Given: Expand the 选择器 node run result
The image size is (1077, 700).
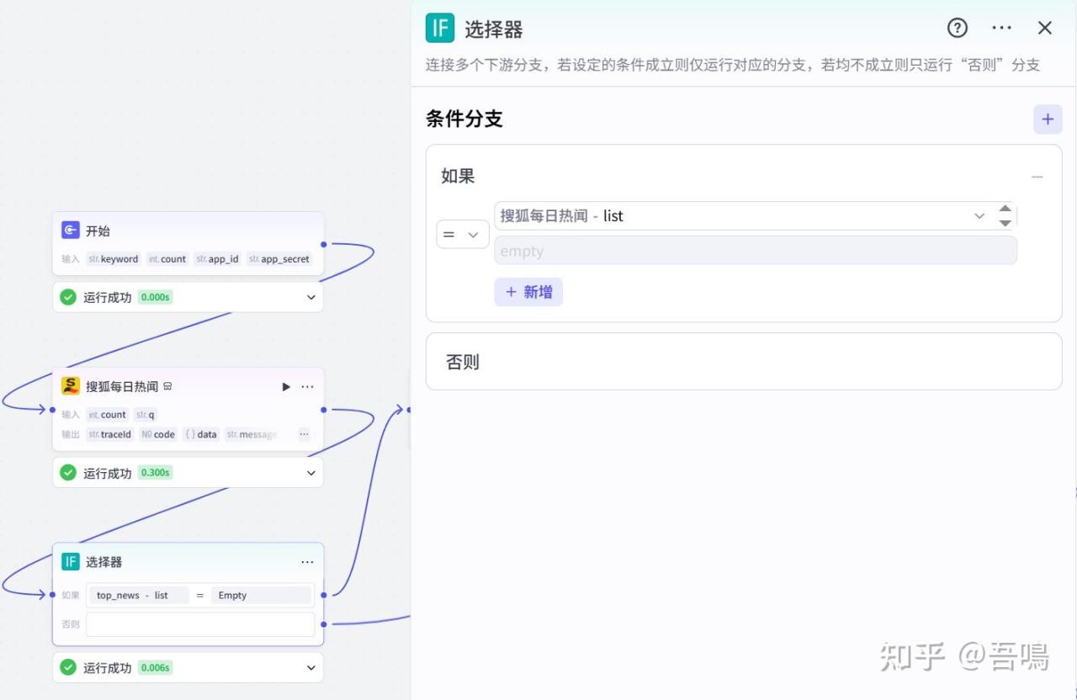Looking at the screenshot, I should [x=310, y=668].
